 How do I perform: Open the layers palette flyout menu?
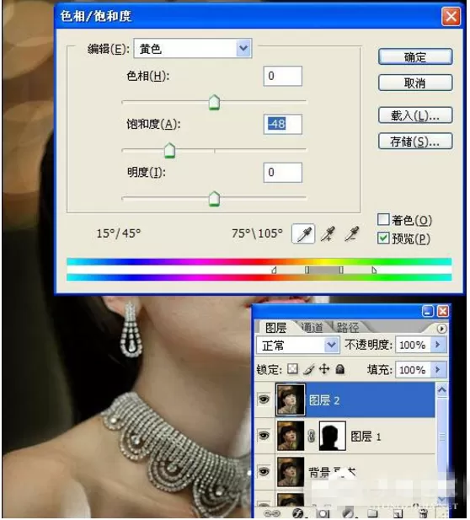441,329
